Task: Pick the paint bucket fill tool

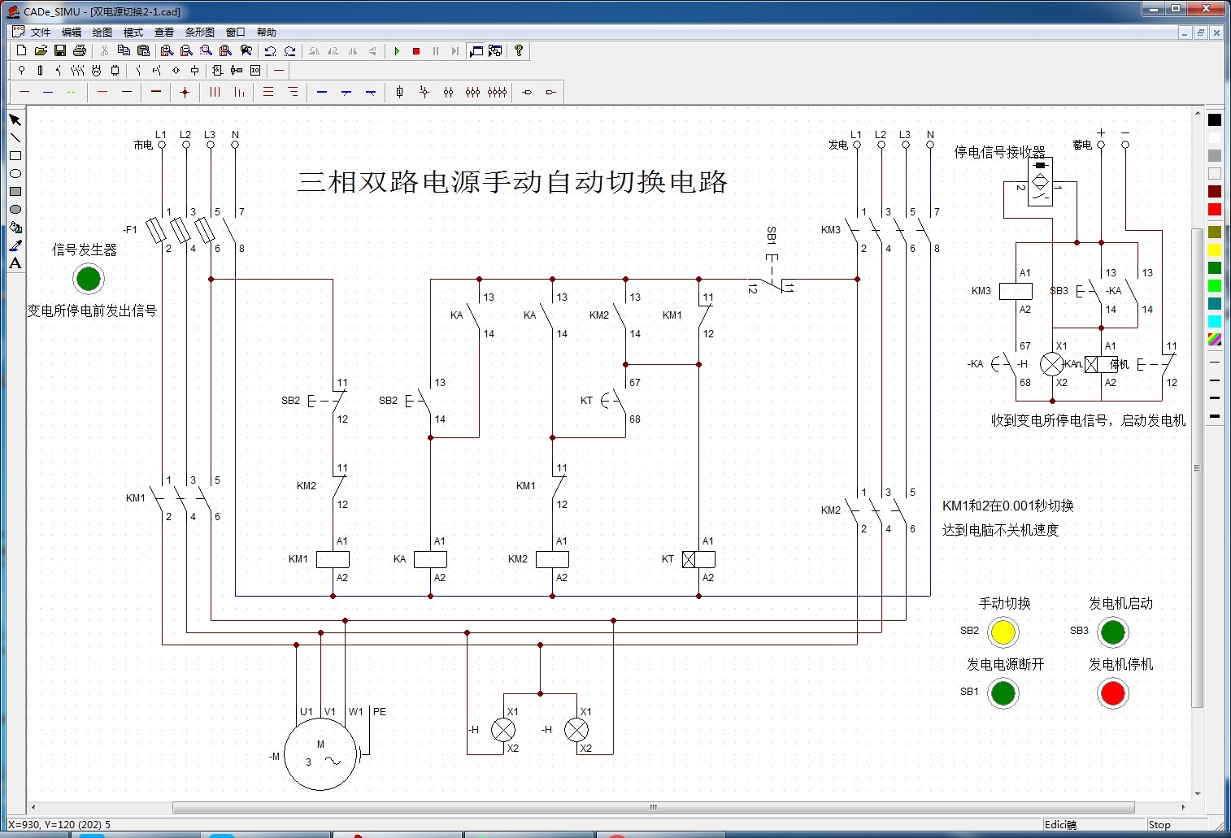Action: point(15,228)
